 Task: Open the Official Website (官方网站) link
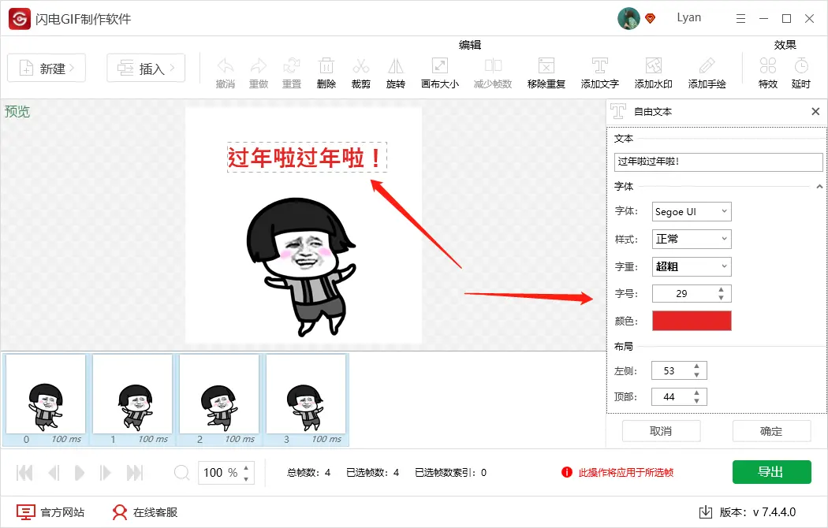pos(50,512)
